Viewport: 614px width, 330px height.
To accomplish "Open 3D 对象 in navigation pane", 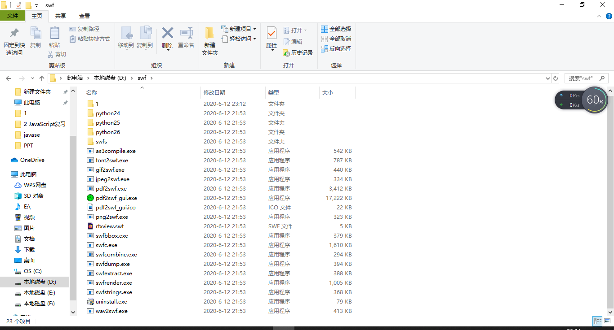I will pos(34,196).
